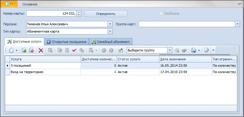
Task: Click the red X delete icon
Action: tap(41, 50)
